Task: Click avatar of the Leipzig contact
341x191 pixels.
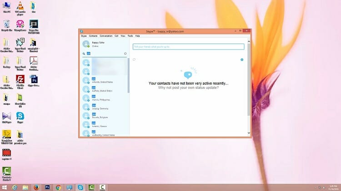Action: tap(86, 107)
